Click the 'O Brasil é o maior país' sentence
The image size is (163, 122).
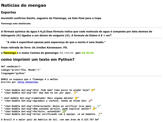tap(50, 120)
